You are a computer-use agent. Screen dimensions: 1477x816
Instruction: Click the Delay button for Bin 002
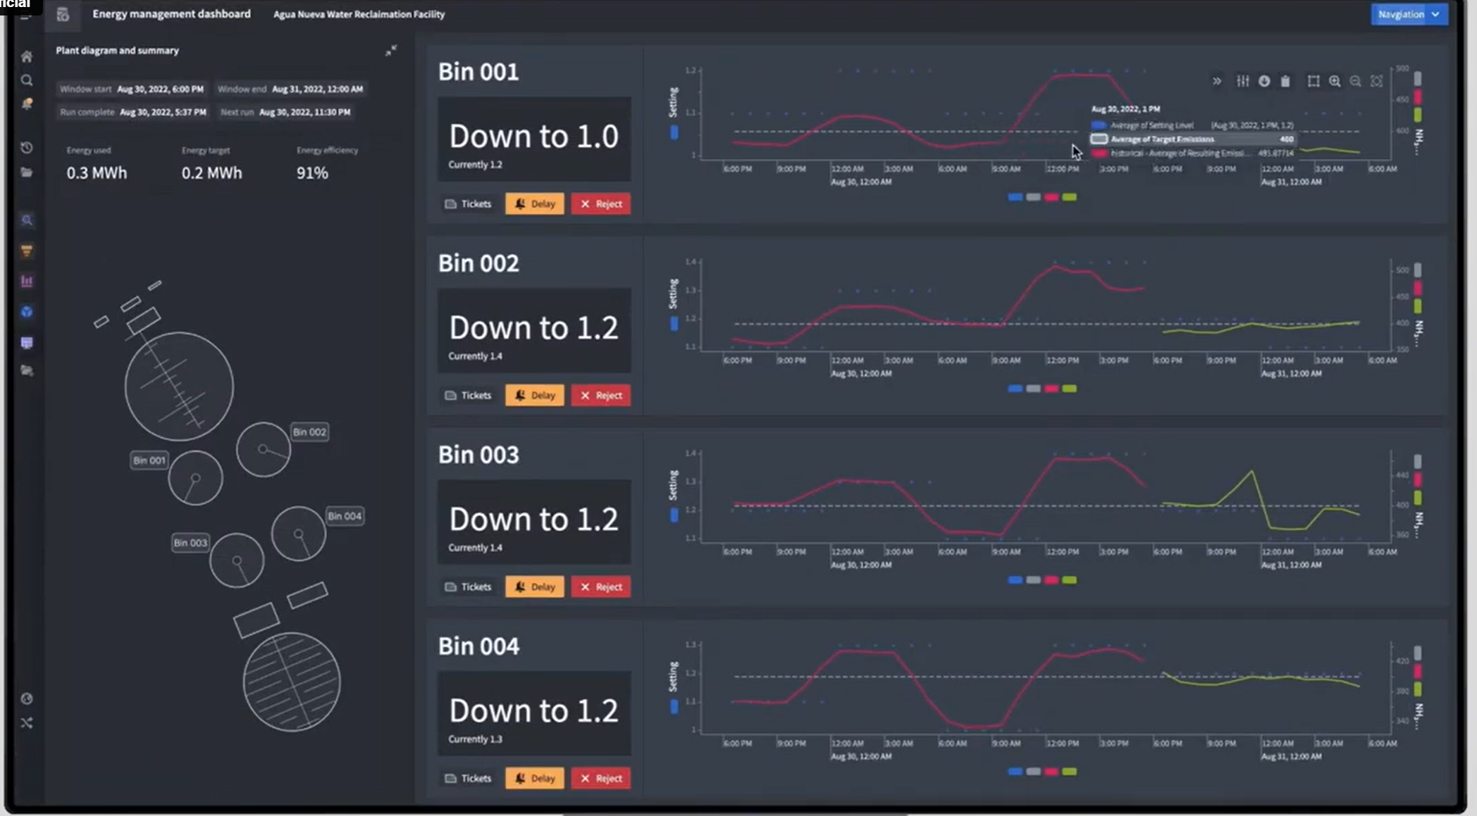535,396
